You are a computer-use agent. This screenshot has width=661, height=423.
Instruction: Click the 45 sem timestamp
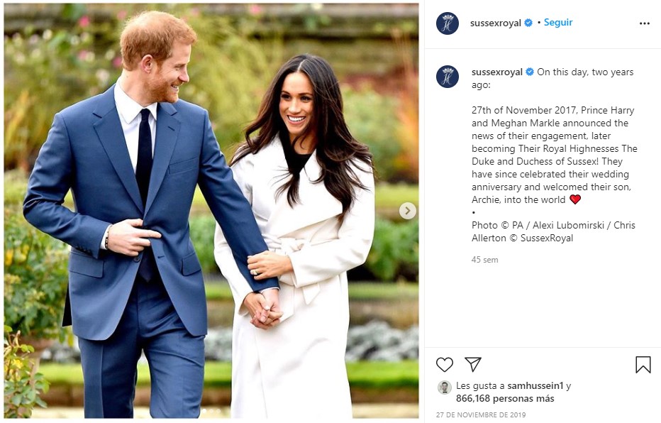click(x=485, y=260)
